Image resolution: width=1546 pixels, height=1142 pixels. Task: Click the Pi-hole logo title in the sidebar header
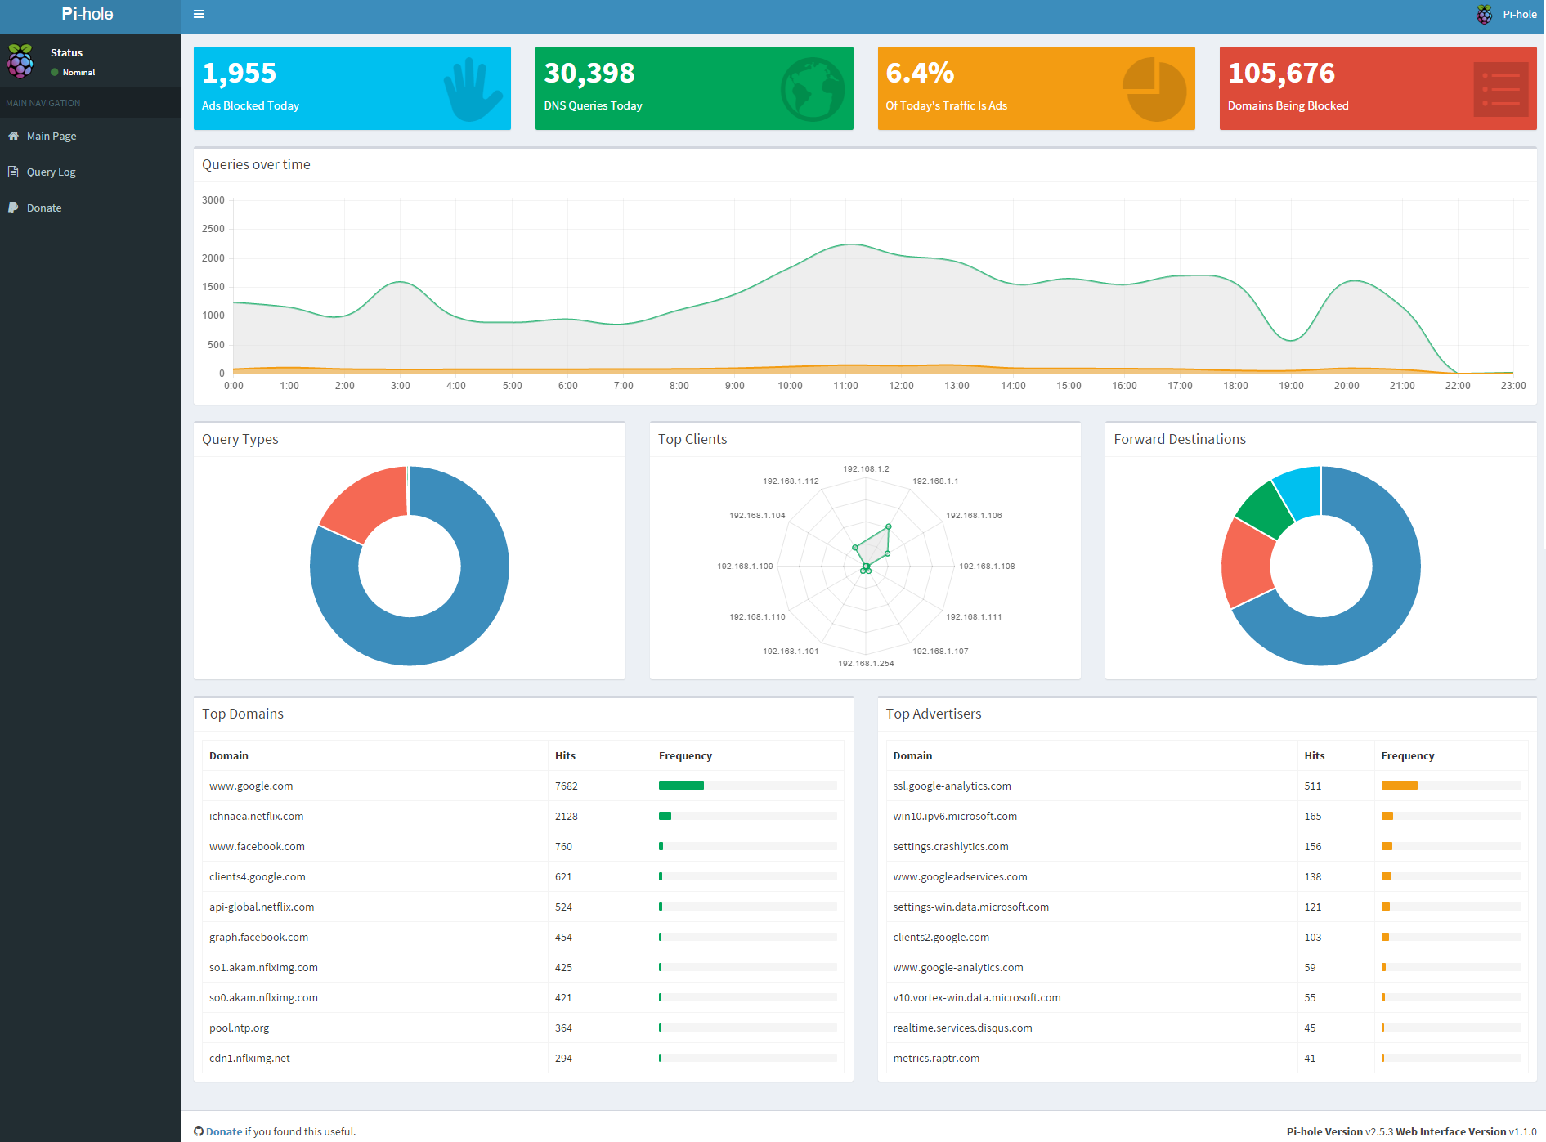coord(87,14)
